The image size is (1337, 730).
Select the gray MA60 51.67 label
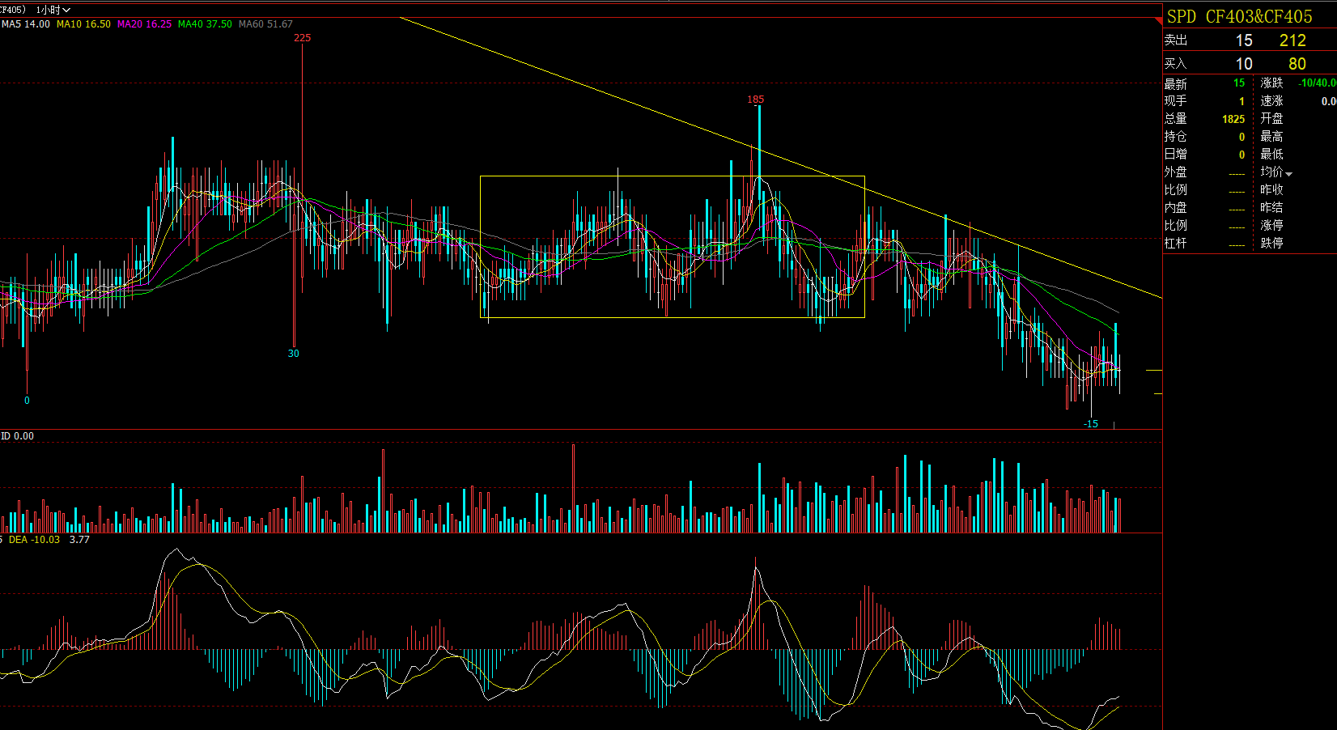(265, 24)
